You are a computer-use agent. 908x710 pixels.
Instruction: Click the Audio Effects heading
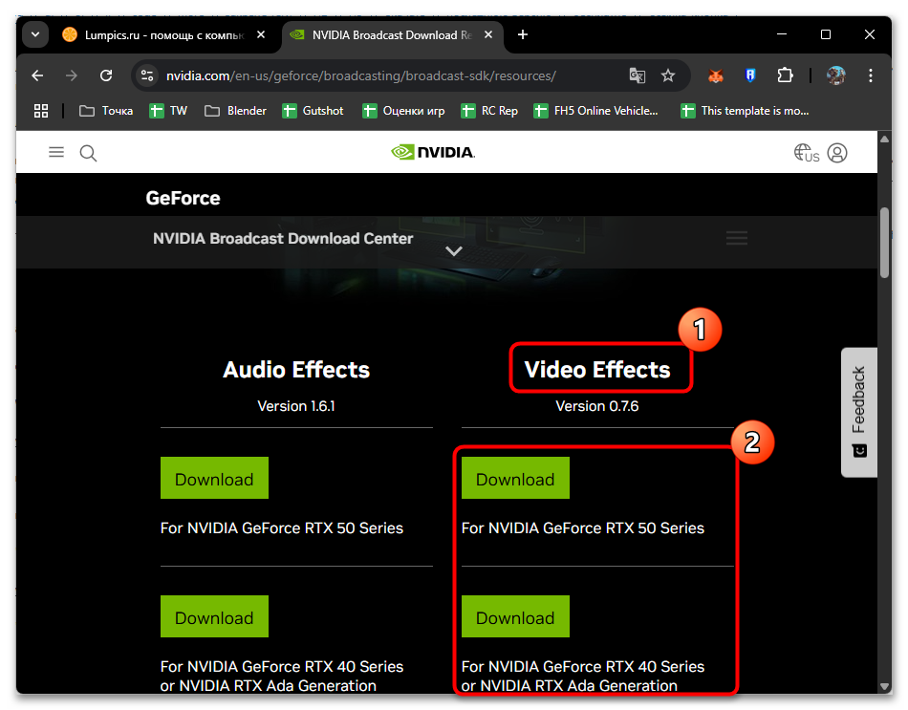point(296,370)
